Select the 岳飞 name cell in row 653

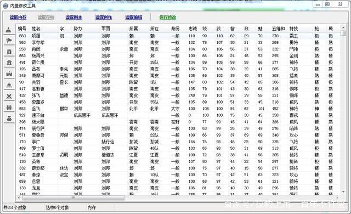[x=36, y=109]
